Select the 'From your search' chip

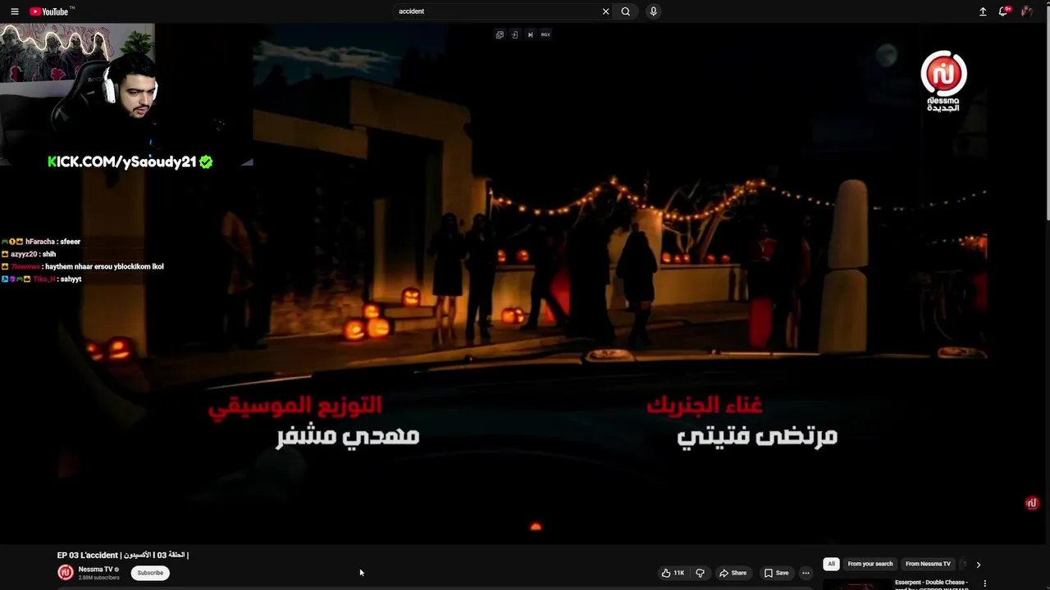(870, 564)
